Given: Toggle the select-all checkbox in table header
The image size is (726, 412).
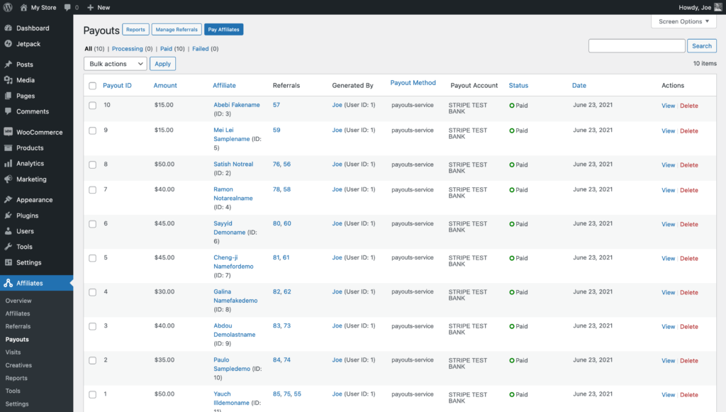Looking at the screenshot, I should click(92, 86).
